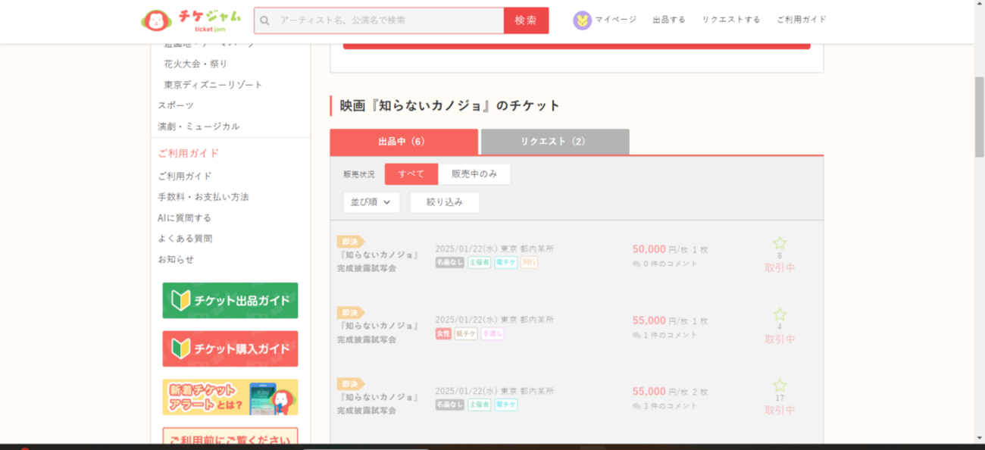The image size is (985, 450).
Task: Go to 花火大会・祭り category
Action: click(195, 64)
